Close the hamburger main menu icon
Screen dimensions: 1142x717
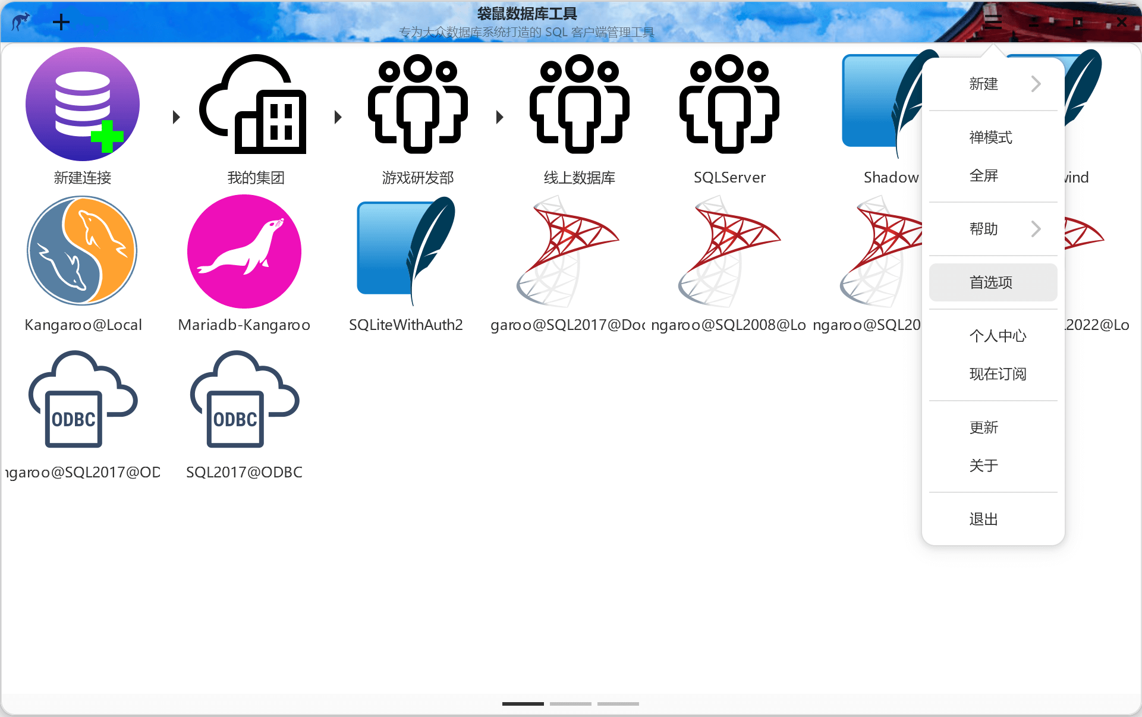click(993, 21)
